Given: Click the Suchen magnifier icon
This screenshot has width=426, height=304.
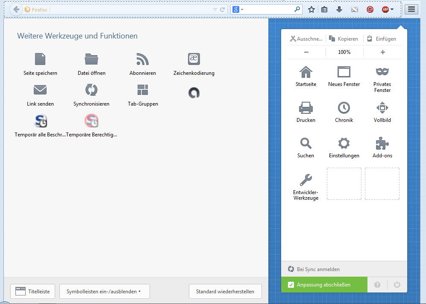Looking at the screenshot, I should (x=306, y=143).
